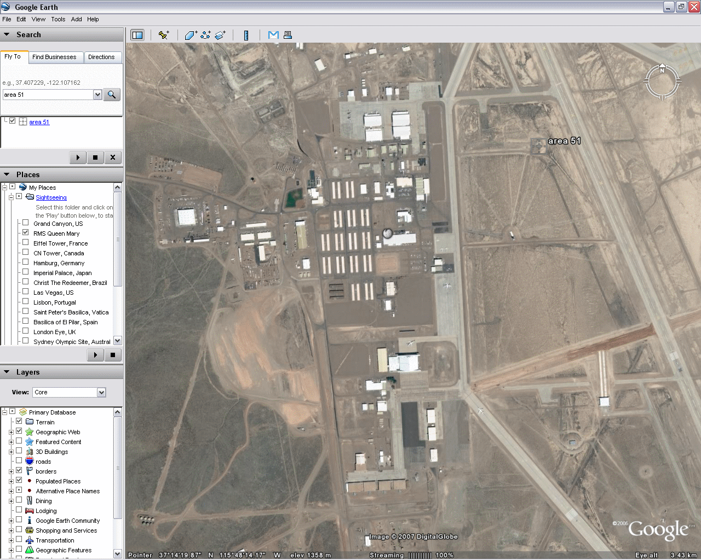Click the Geographic Features mountain icon

pos(30,550)
